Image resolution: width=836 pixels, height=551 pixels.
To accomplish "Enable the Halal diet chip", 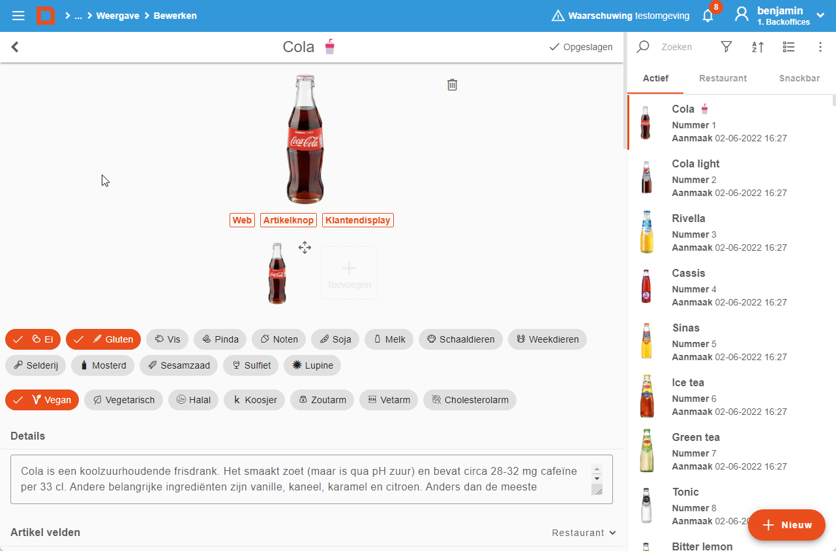I will (x=193, y=400).
